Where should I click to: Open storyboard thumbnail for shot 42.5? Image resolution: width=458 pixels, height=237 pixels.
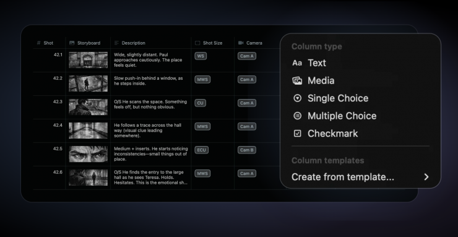[x=89, y=154]
